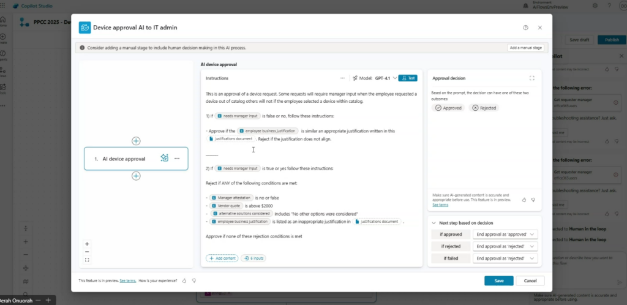Go to Home in the left sidebar
The height and width of the screenshot is (305, 627).
(x=2, y=21)
